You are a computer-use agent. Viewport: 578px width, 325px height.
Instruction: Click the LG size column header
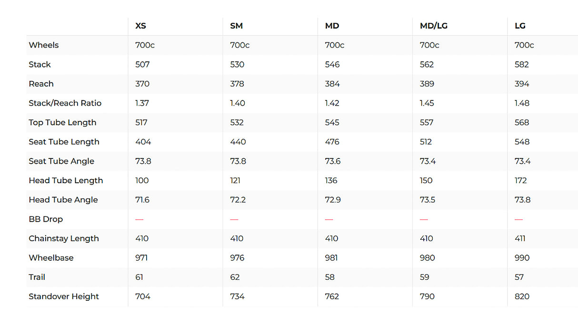520,26
